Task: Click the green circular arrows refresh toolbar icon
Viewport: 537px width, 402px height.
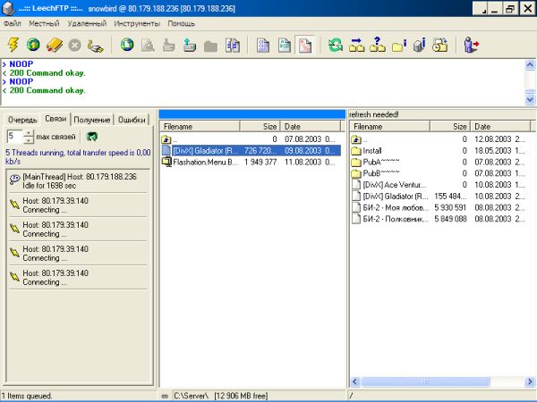Action: (x=335, y=45)
